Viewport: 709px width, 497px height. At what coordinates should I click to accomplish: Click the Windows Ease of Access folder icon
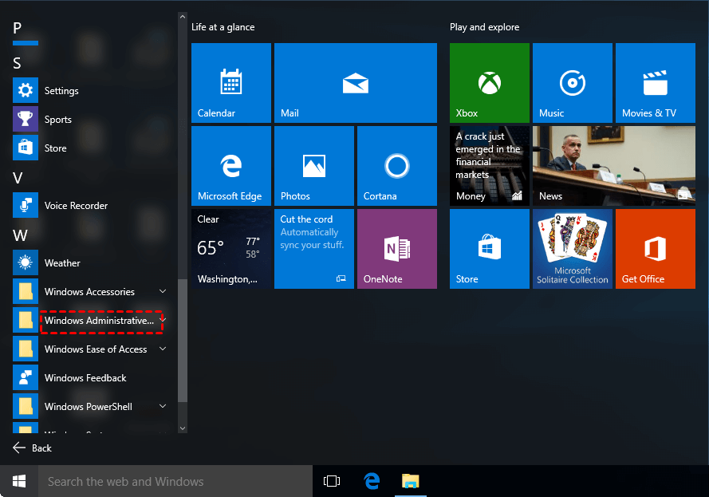[x=26, y=349]
